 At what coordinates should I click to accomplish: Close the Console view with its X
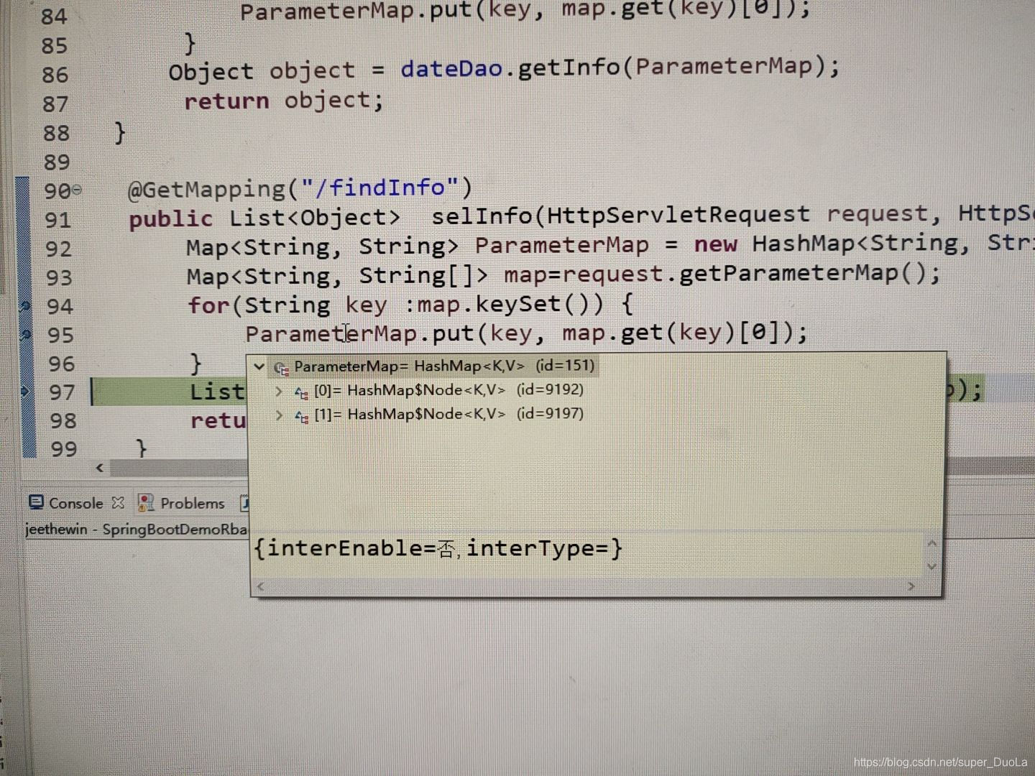[118, 502]
